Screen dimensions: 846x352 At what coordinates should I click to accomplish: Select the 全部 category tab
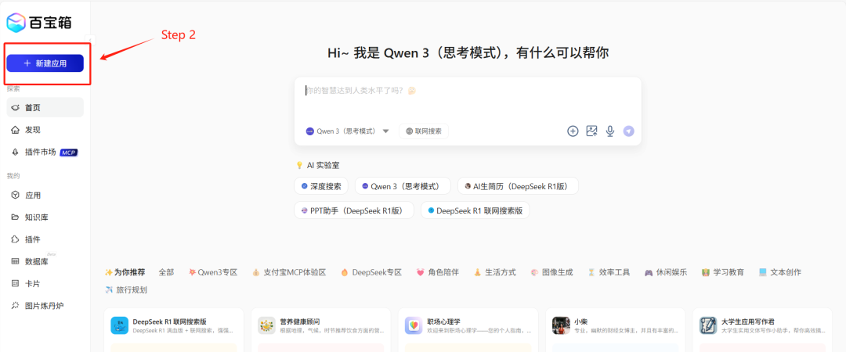click(x=166, y=272)
